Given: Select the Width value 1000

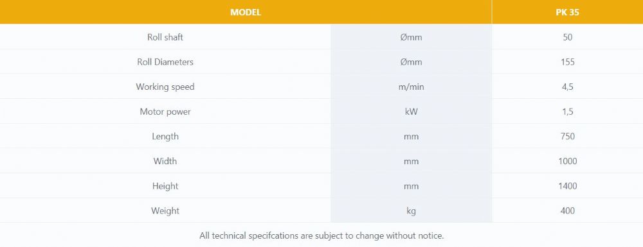Looking at the screenshot, I should (x=568, y=161).
